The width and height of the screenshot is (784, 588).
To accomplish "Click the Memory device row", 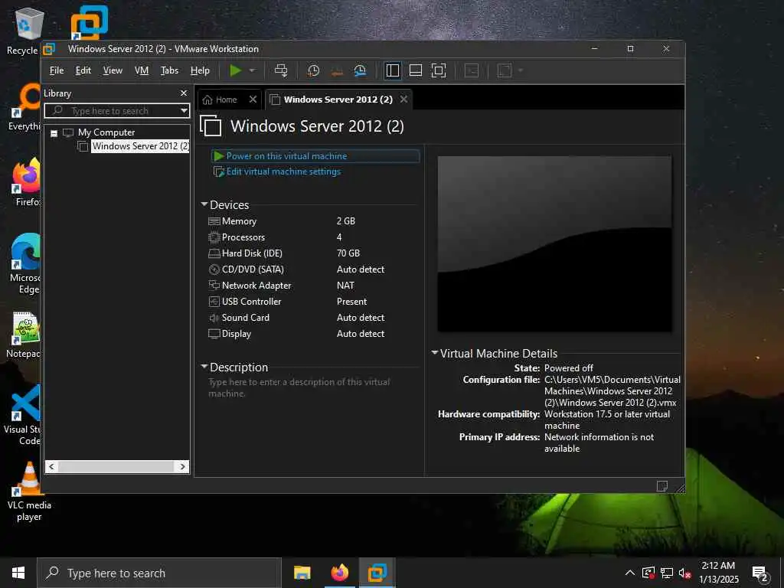I will pos(312,221).
